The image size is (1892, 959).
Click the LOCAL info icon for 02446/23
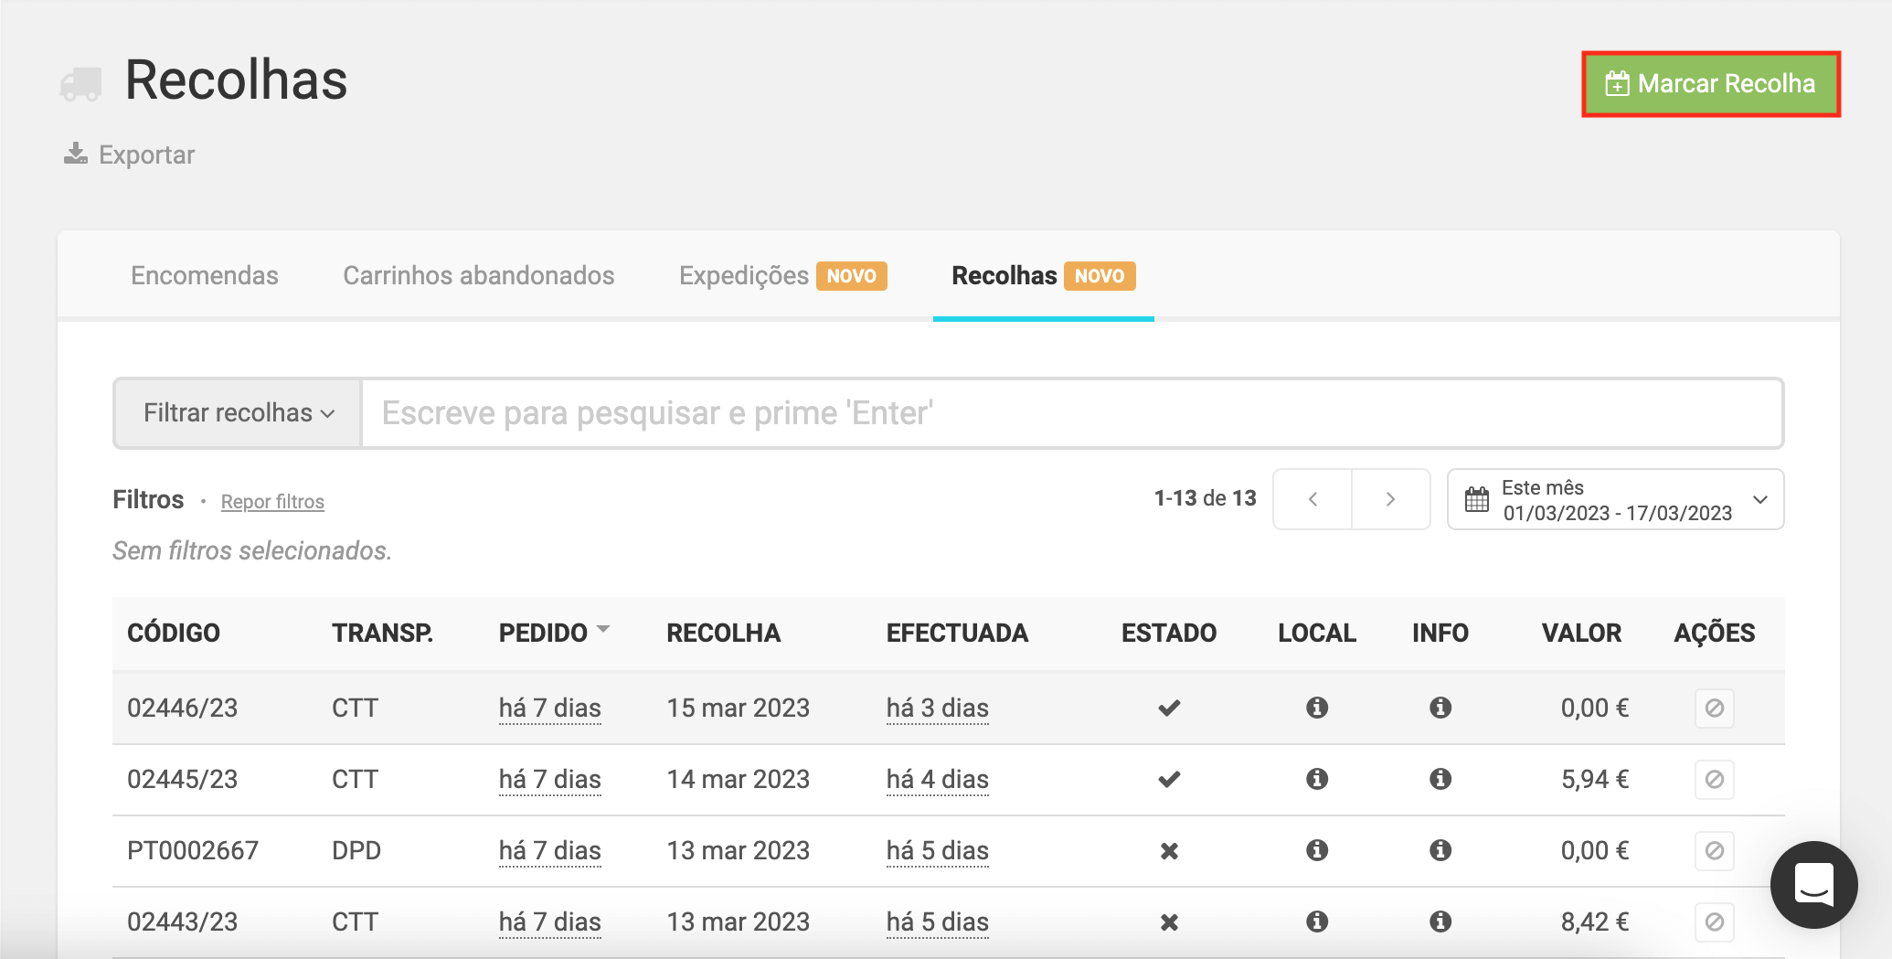1316,708
